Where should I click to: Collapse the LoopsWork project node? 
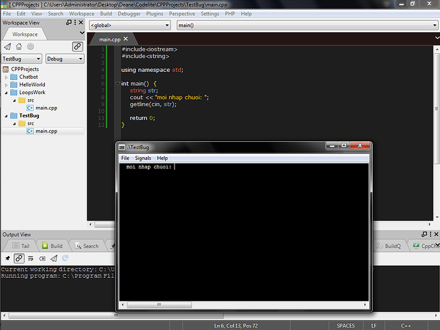pos(6,92)
